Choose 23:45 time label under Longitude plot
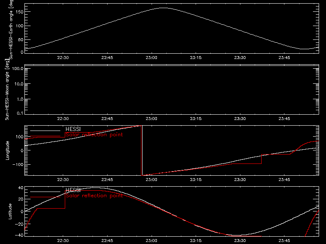 [284, 180]
